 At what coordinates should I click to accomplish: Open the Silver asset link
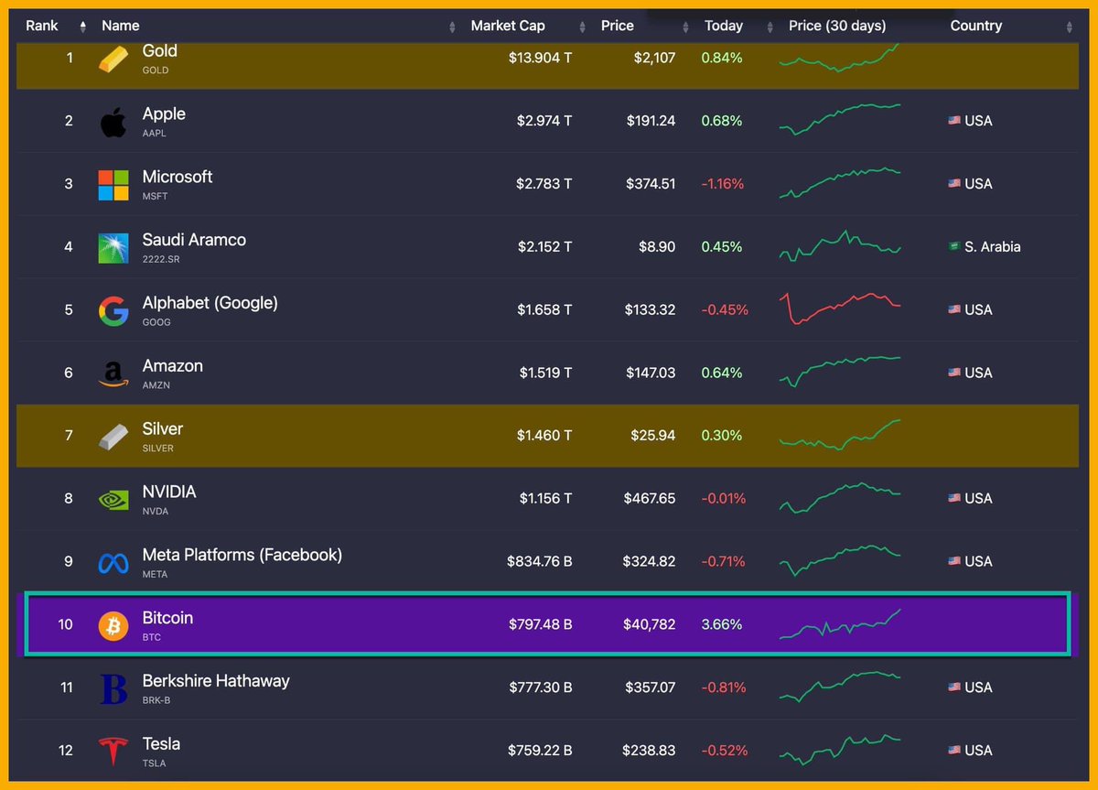tap(163, 428)
